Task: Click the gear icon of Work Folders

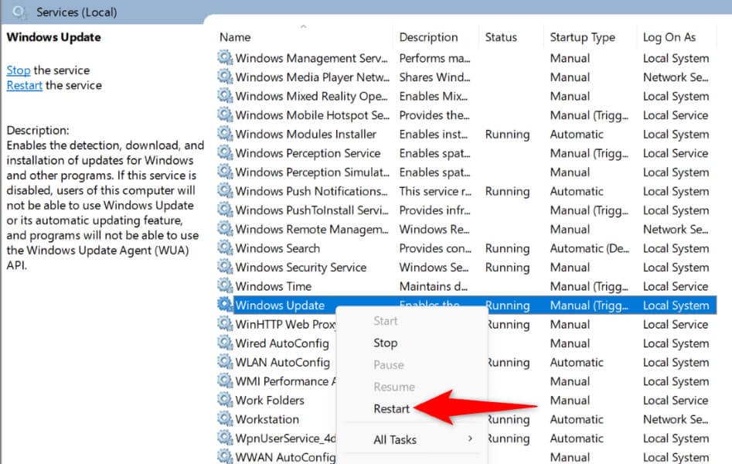Action: click(x=225, y=400)
